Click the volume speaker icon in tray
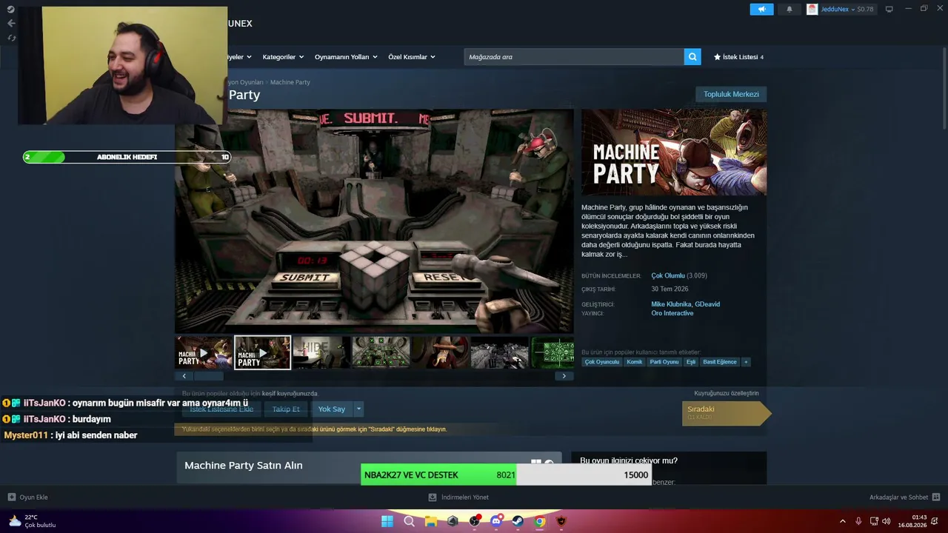Viewport: 948px width, 533px height. 887,521
